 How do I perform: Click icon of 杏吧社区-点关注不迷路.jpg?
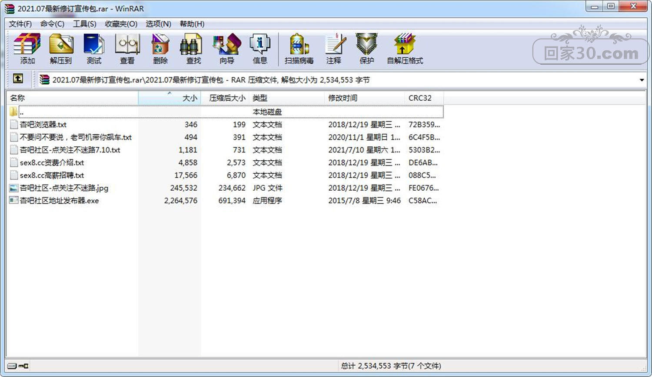pos(14,188)
